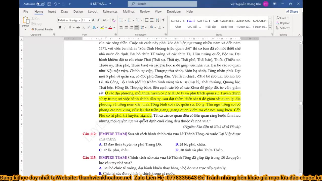322x181 pixels.
Task: Open the document title dropdown arrow
Action: [x=110, y=4]
